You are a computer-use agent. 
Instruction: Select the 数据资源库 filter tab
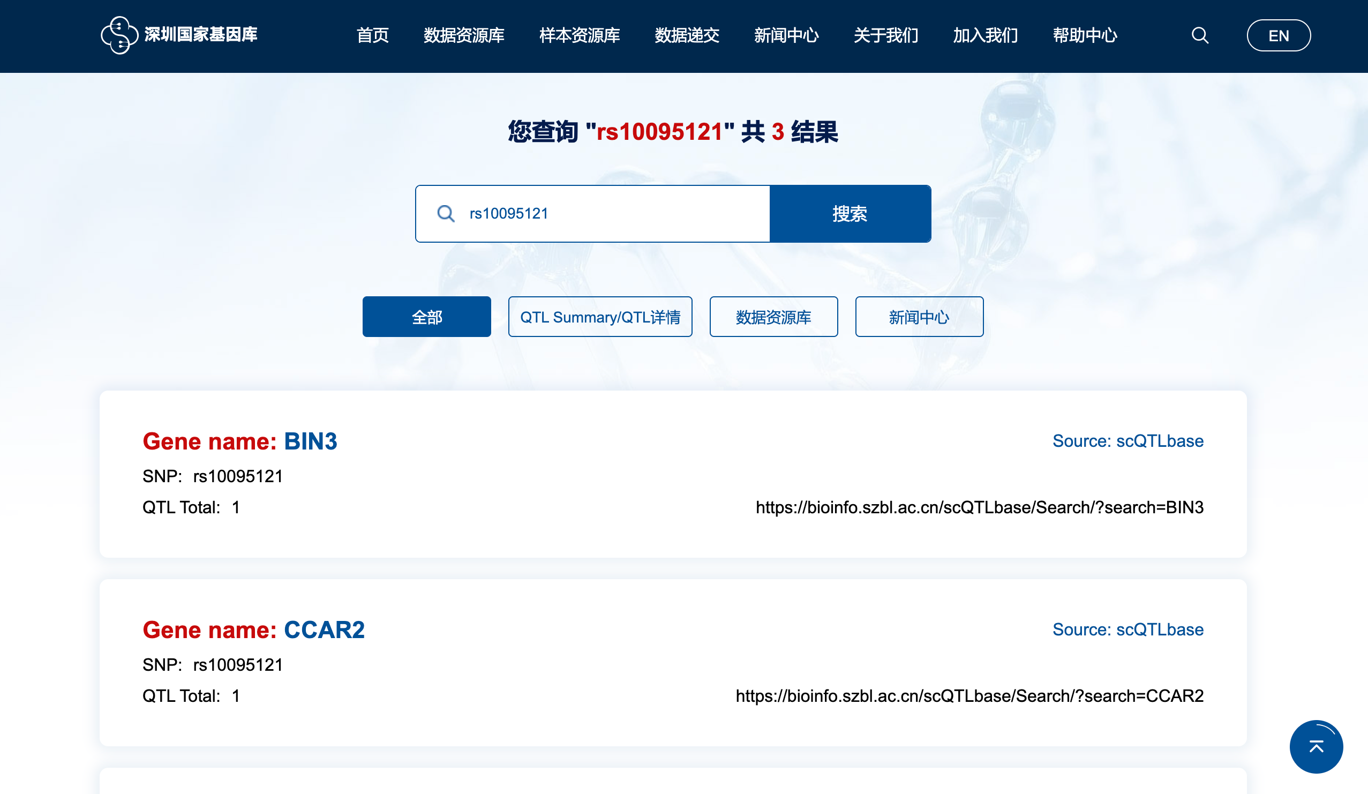[773, 317]
